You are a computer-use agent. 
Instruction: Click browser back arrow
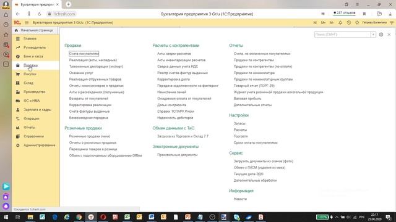(x=17, y=14)
